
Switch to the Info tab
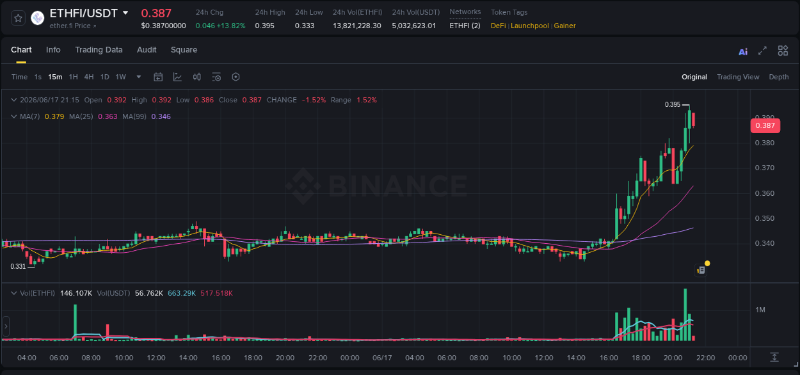pos(53,50)
